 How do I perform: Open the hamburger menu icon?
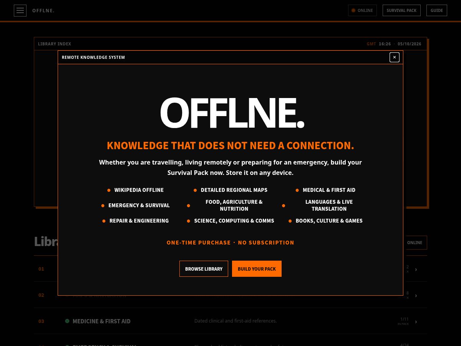coord(20,10)
